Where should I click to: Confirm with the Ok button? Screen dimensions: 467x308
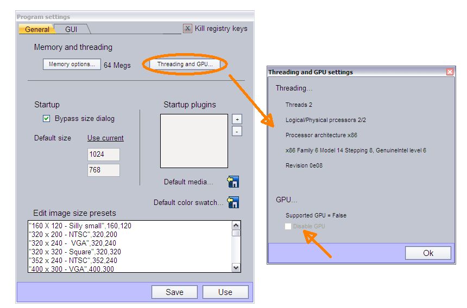pos(428,253)
